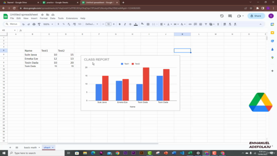The width and height of the screenshot is (277, 156).
Task: Open the Data menu
Action: tap(53, 18)
